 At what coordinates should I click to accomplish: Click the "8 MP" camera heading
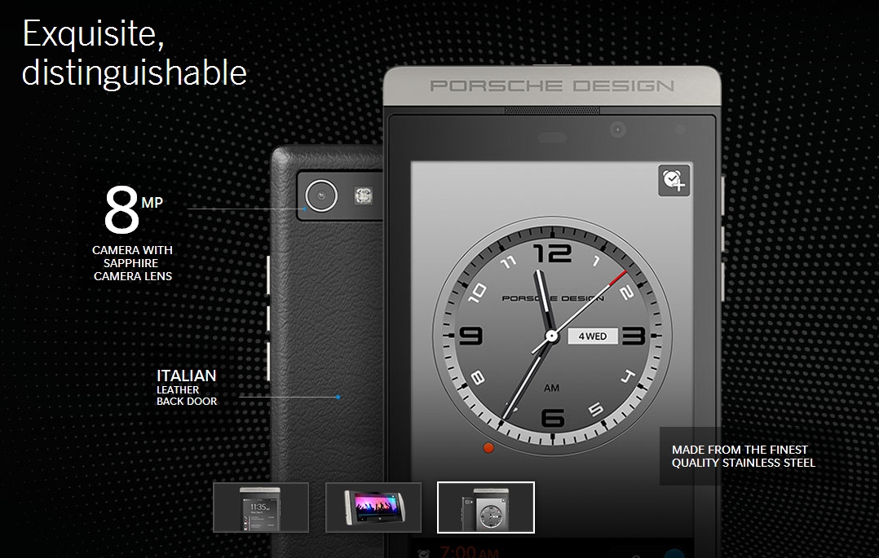pos(134,209)
